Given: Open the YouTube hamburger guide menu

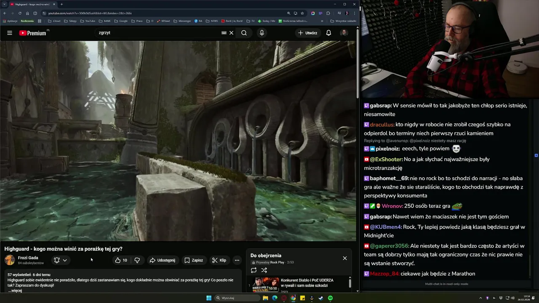Looking at the screenshot, I should (x=10, y=33).
